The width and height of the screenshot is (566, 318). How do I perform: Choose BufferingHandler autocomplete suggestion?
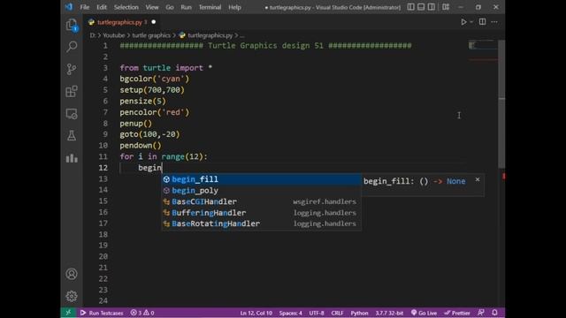coord(262,213)
